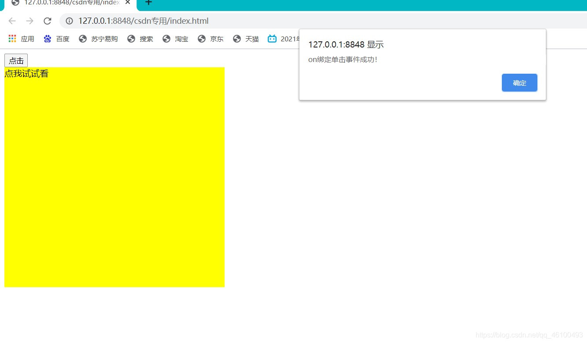Click the alert text on绑定单击事件成功
Image resolution: width=587 pixels, height=343 pixels.
point(343,59)
